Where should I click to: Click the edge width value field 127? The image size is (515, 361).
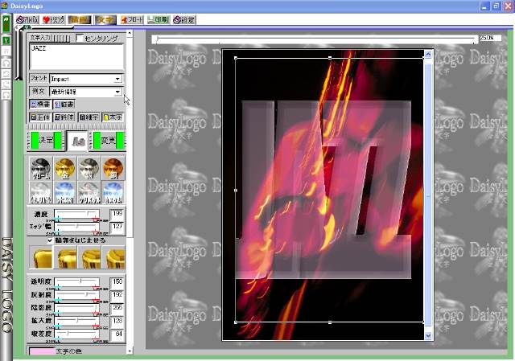click(117, 227)
